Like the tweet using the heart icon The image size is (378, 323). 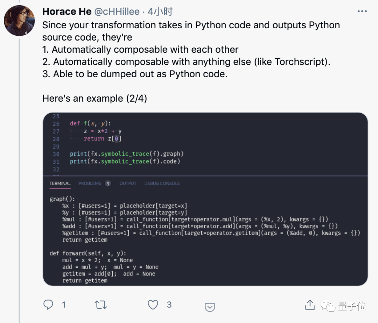click(x=153, y=304)
